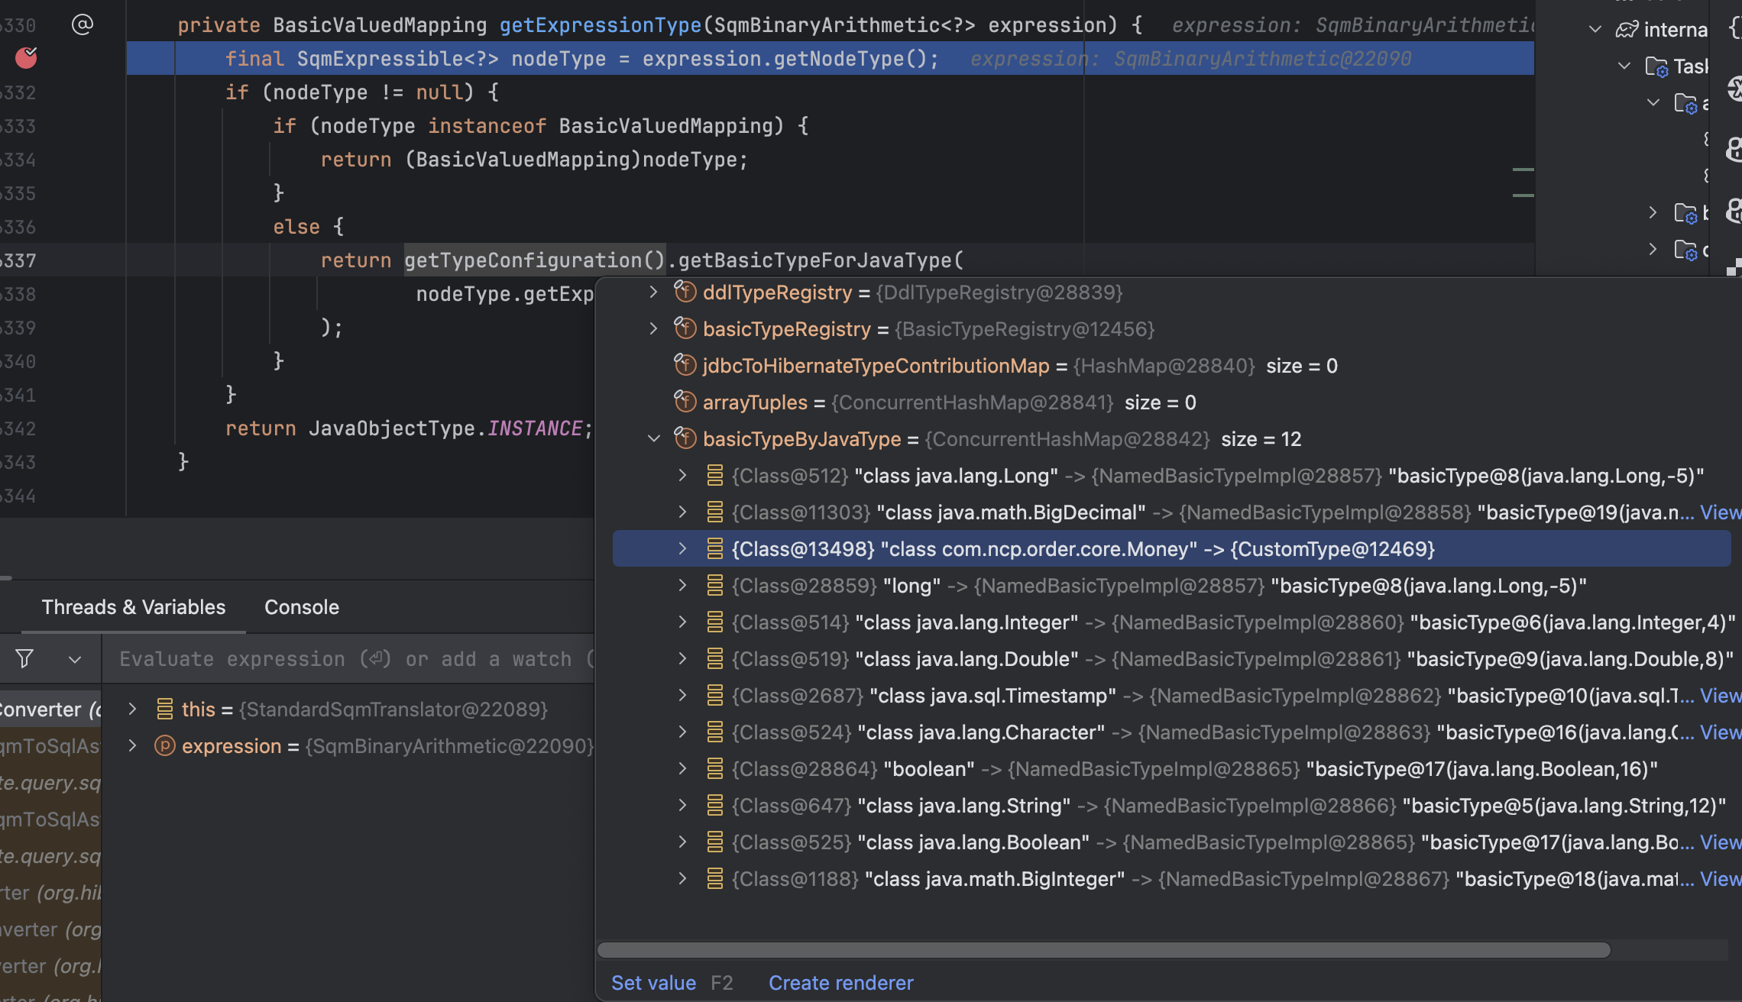Open the dropdown arrow next to filter icon

click(75, 659)
